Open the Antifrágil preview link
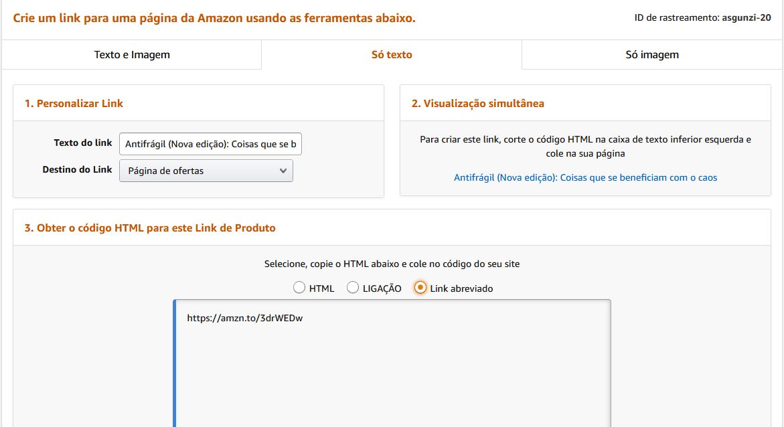Image resolution: width=784 pixels, height=427 pixels. point(585,178)
